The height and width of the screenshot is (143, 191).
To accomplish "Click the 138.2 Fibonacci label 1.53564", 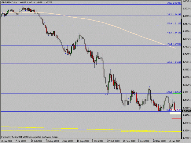I will point(174,92).
